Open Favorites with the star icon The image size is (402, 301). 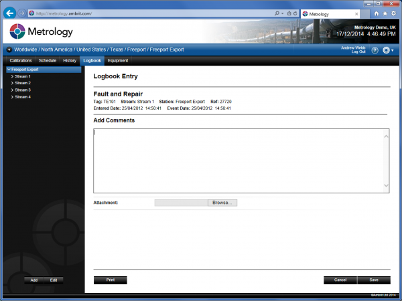(385, 13)
